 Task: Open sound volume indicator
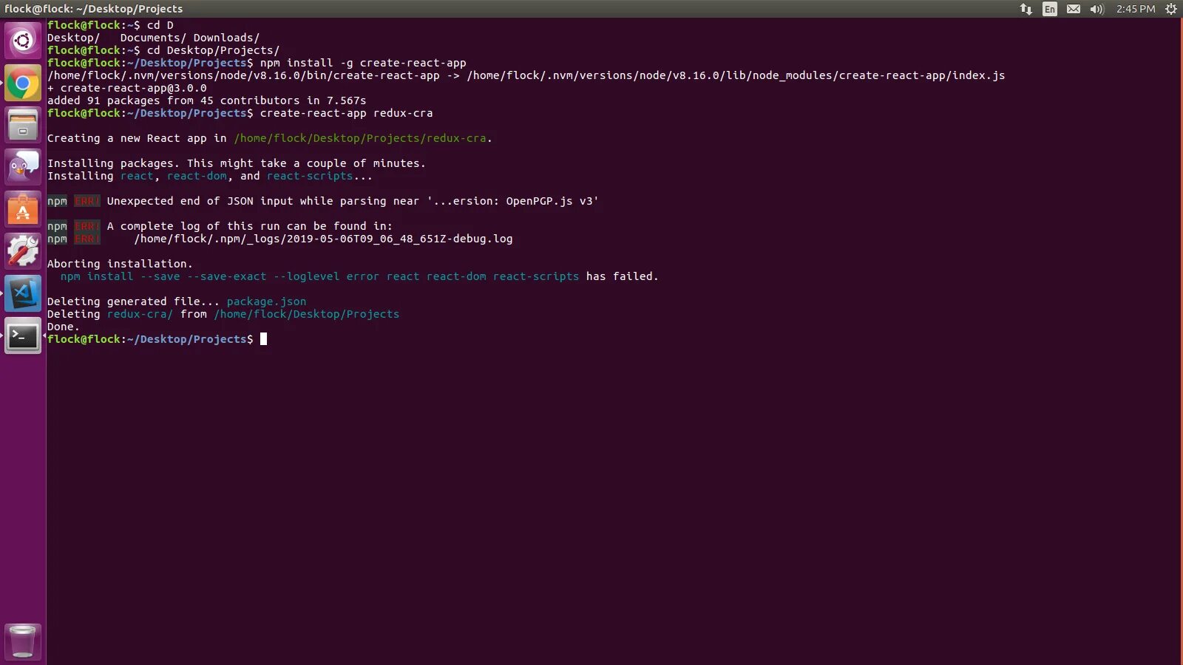[1096, 9]
